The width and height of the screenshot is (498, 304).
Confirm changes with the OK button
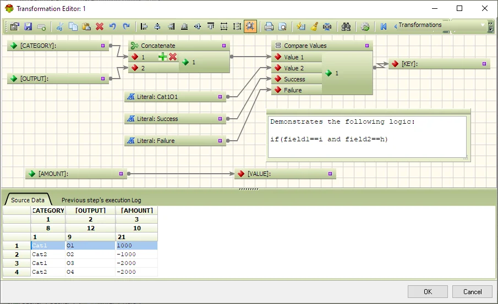[x=428, y=291]
